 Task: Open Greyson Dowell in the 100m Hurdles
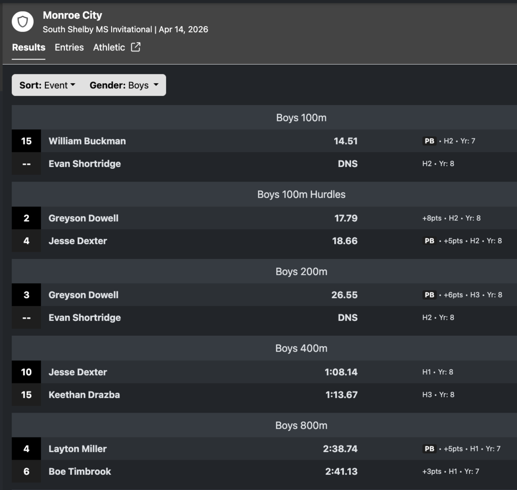pos(83,218)
